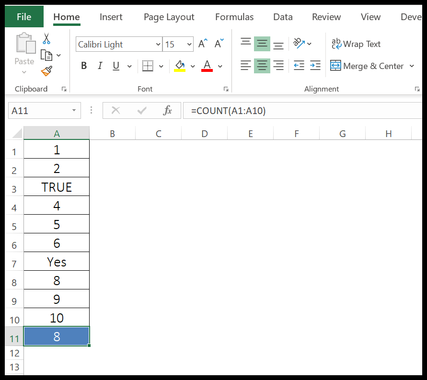
Task: Click the Increase Font Size icon
Action: click(202, 43)
